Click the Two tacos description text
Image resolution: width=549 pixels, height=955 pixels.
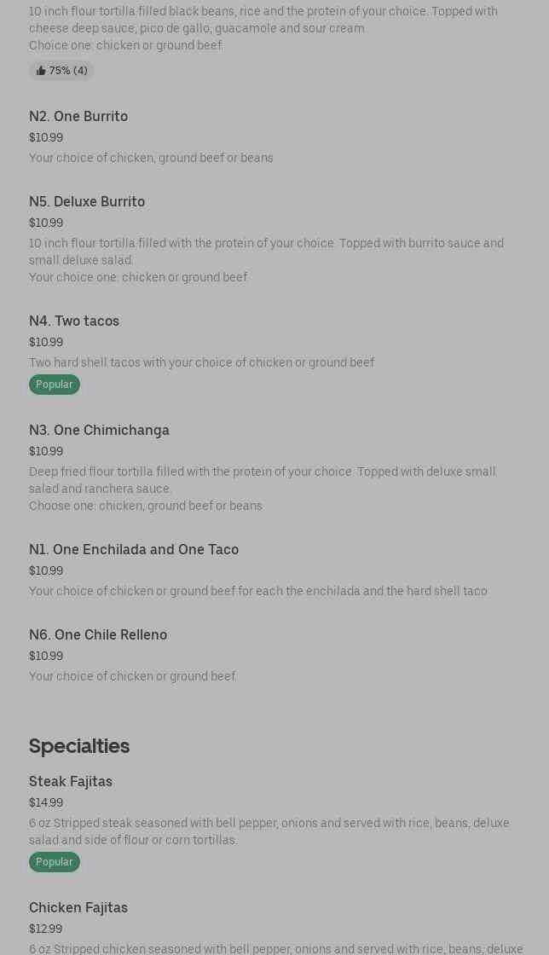(202, 362)
